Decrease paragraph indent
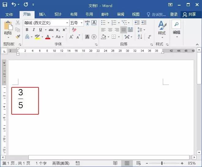This screenshot has width=202, height=167. click(137, 23)
